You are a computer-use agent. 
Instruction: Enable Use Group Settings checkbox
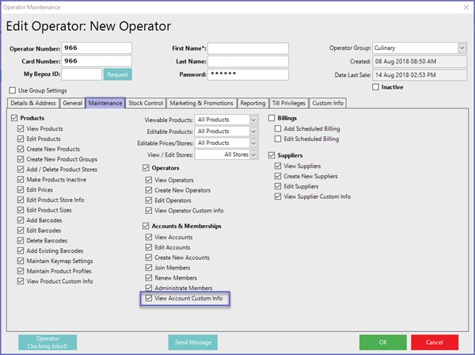[13, 90]
